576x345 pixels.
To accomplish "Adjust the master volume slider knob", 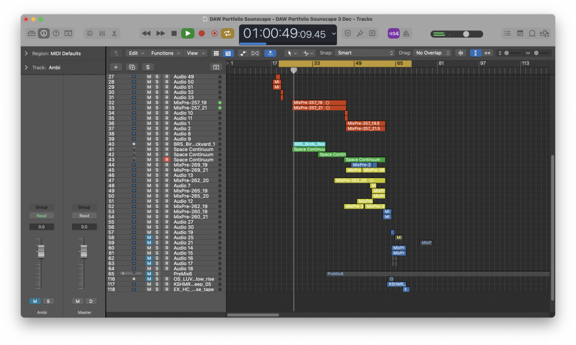I will point(466,34).
